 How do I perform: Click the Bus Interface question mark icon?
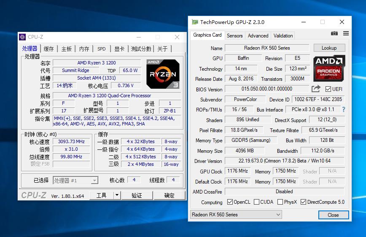pos(344,109)
